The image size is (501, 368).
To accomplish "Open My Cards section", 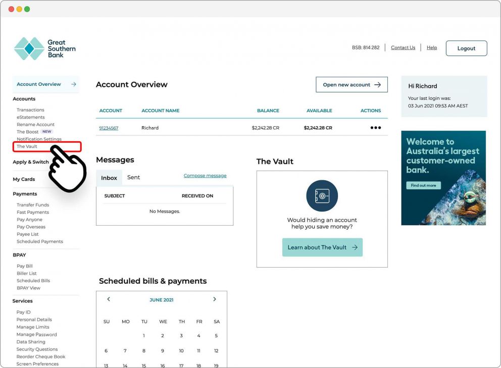I will pos(24,179).
